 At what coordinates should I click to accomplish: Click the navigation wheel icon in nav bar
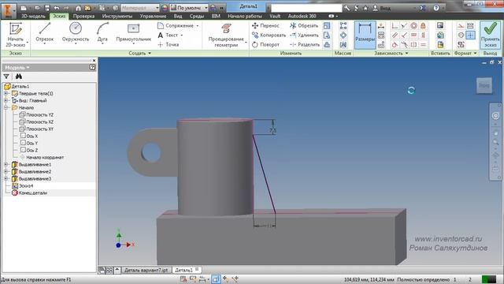tap(495, 116)
